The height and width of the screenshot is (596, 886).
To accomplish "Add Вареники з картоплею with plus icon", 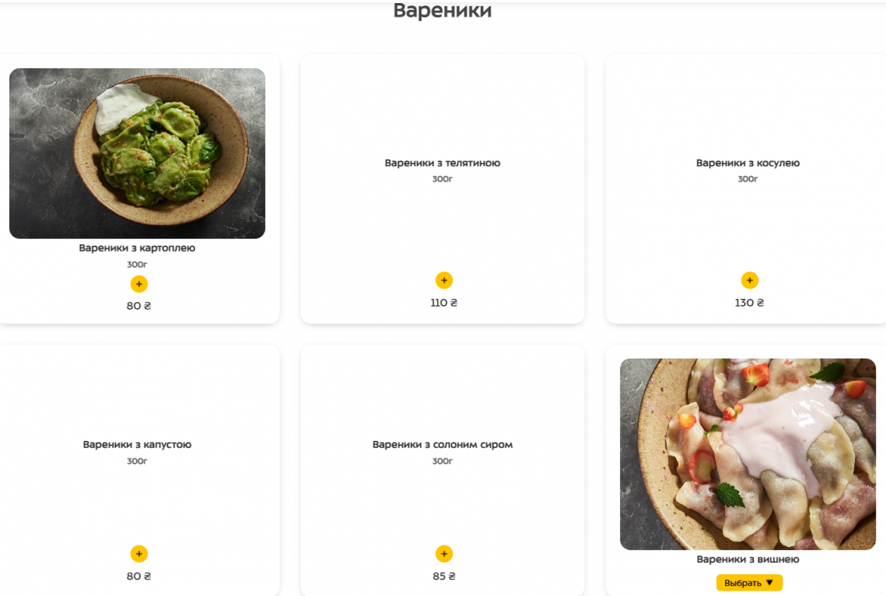I will tap(139, 284).
